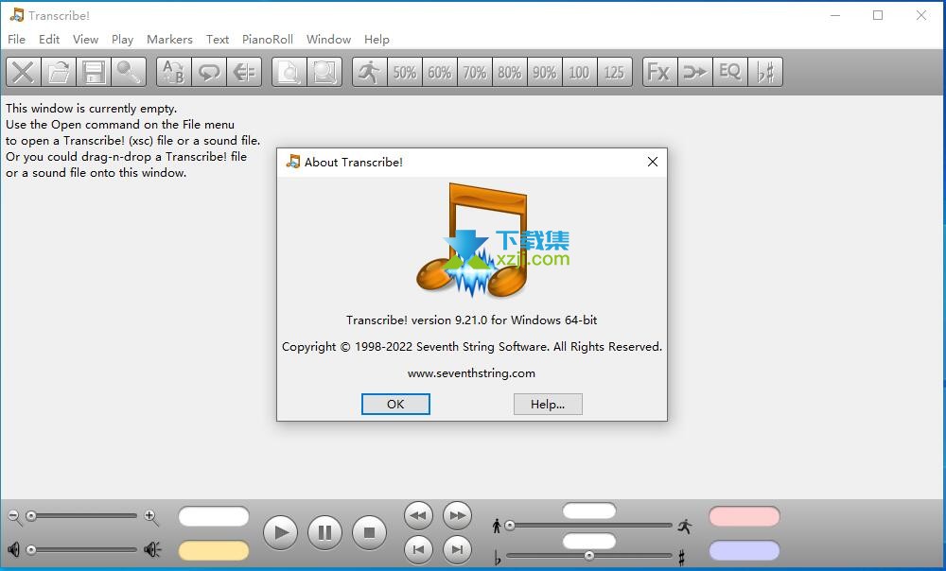Set playback speed to 90%

pyautogui.click(x=544, y=73)
